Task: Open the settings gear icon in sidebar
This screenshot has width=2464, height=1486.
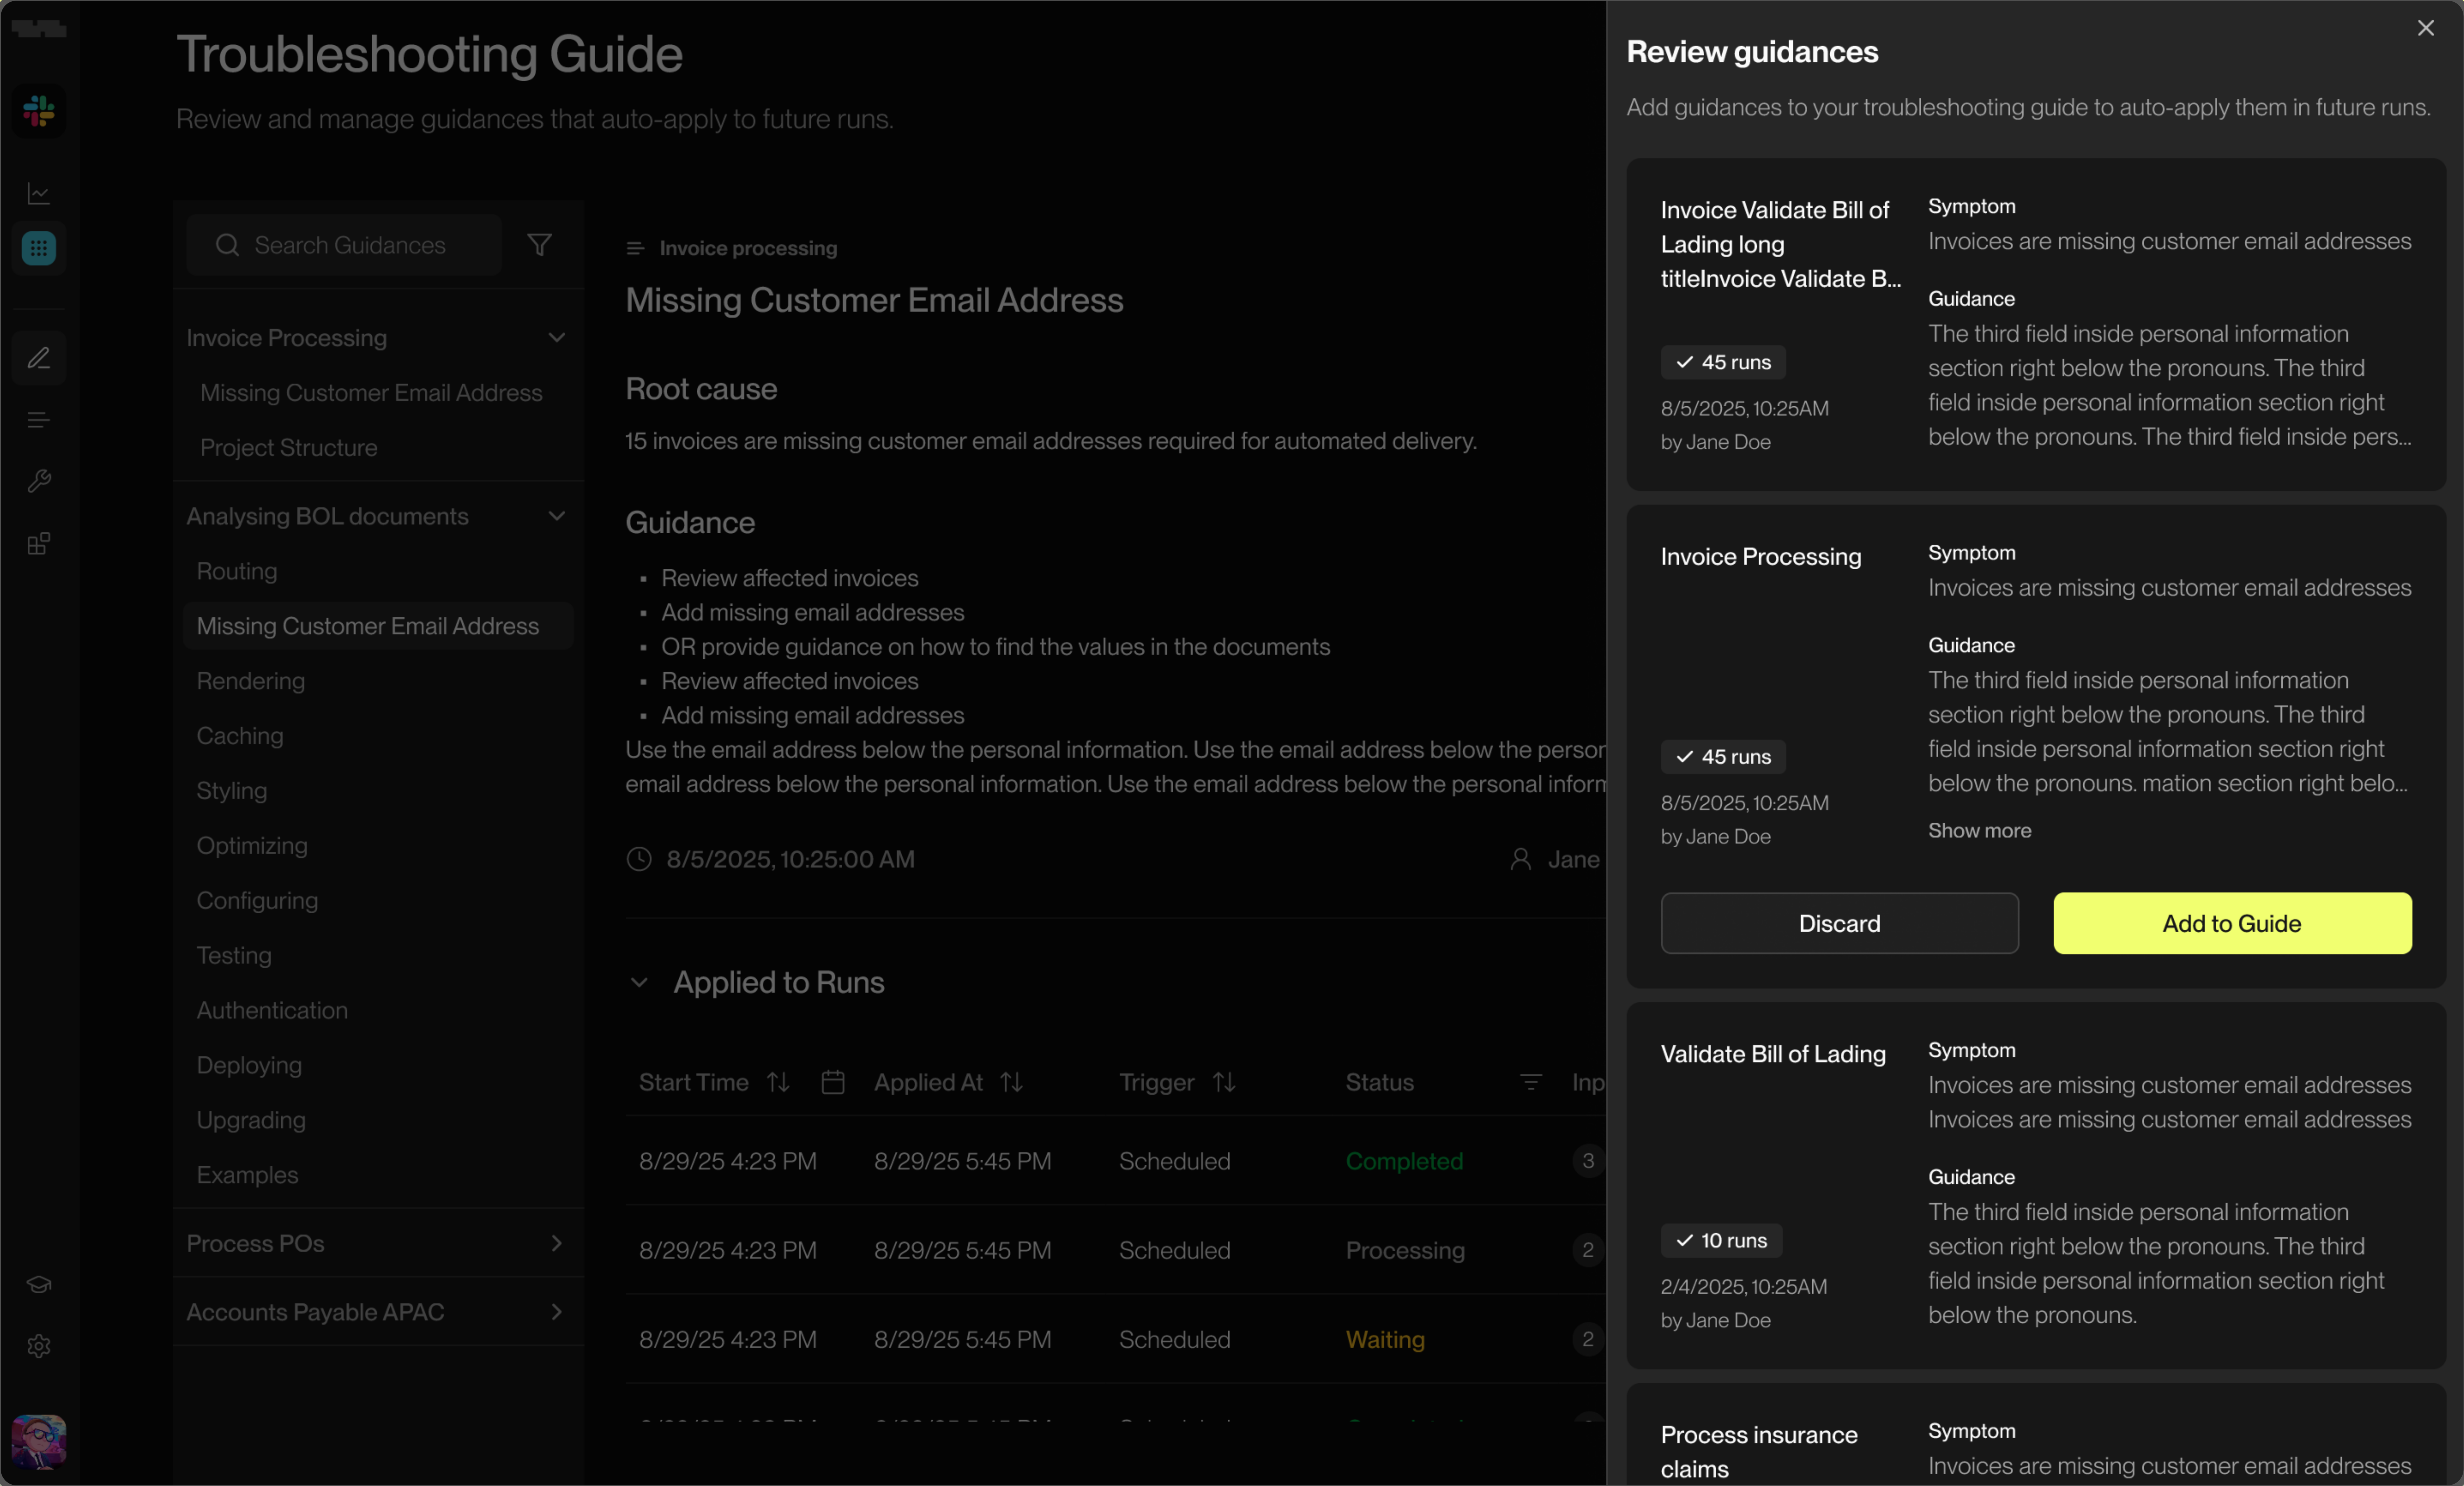Action: pos(39,1346)
